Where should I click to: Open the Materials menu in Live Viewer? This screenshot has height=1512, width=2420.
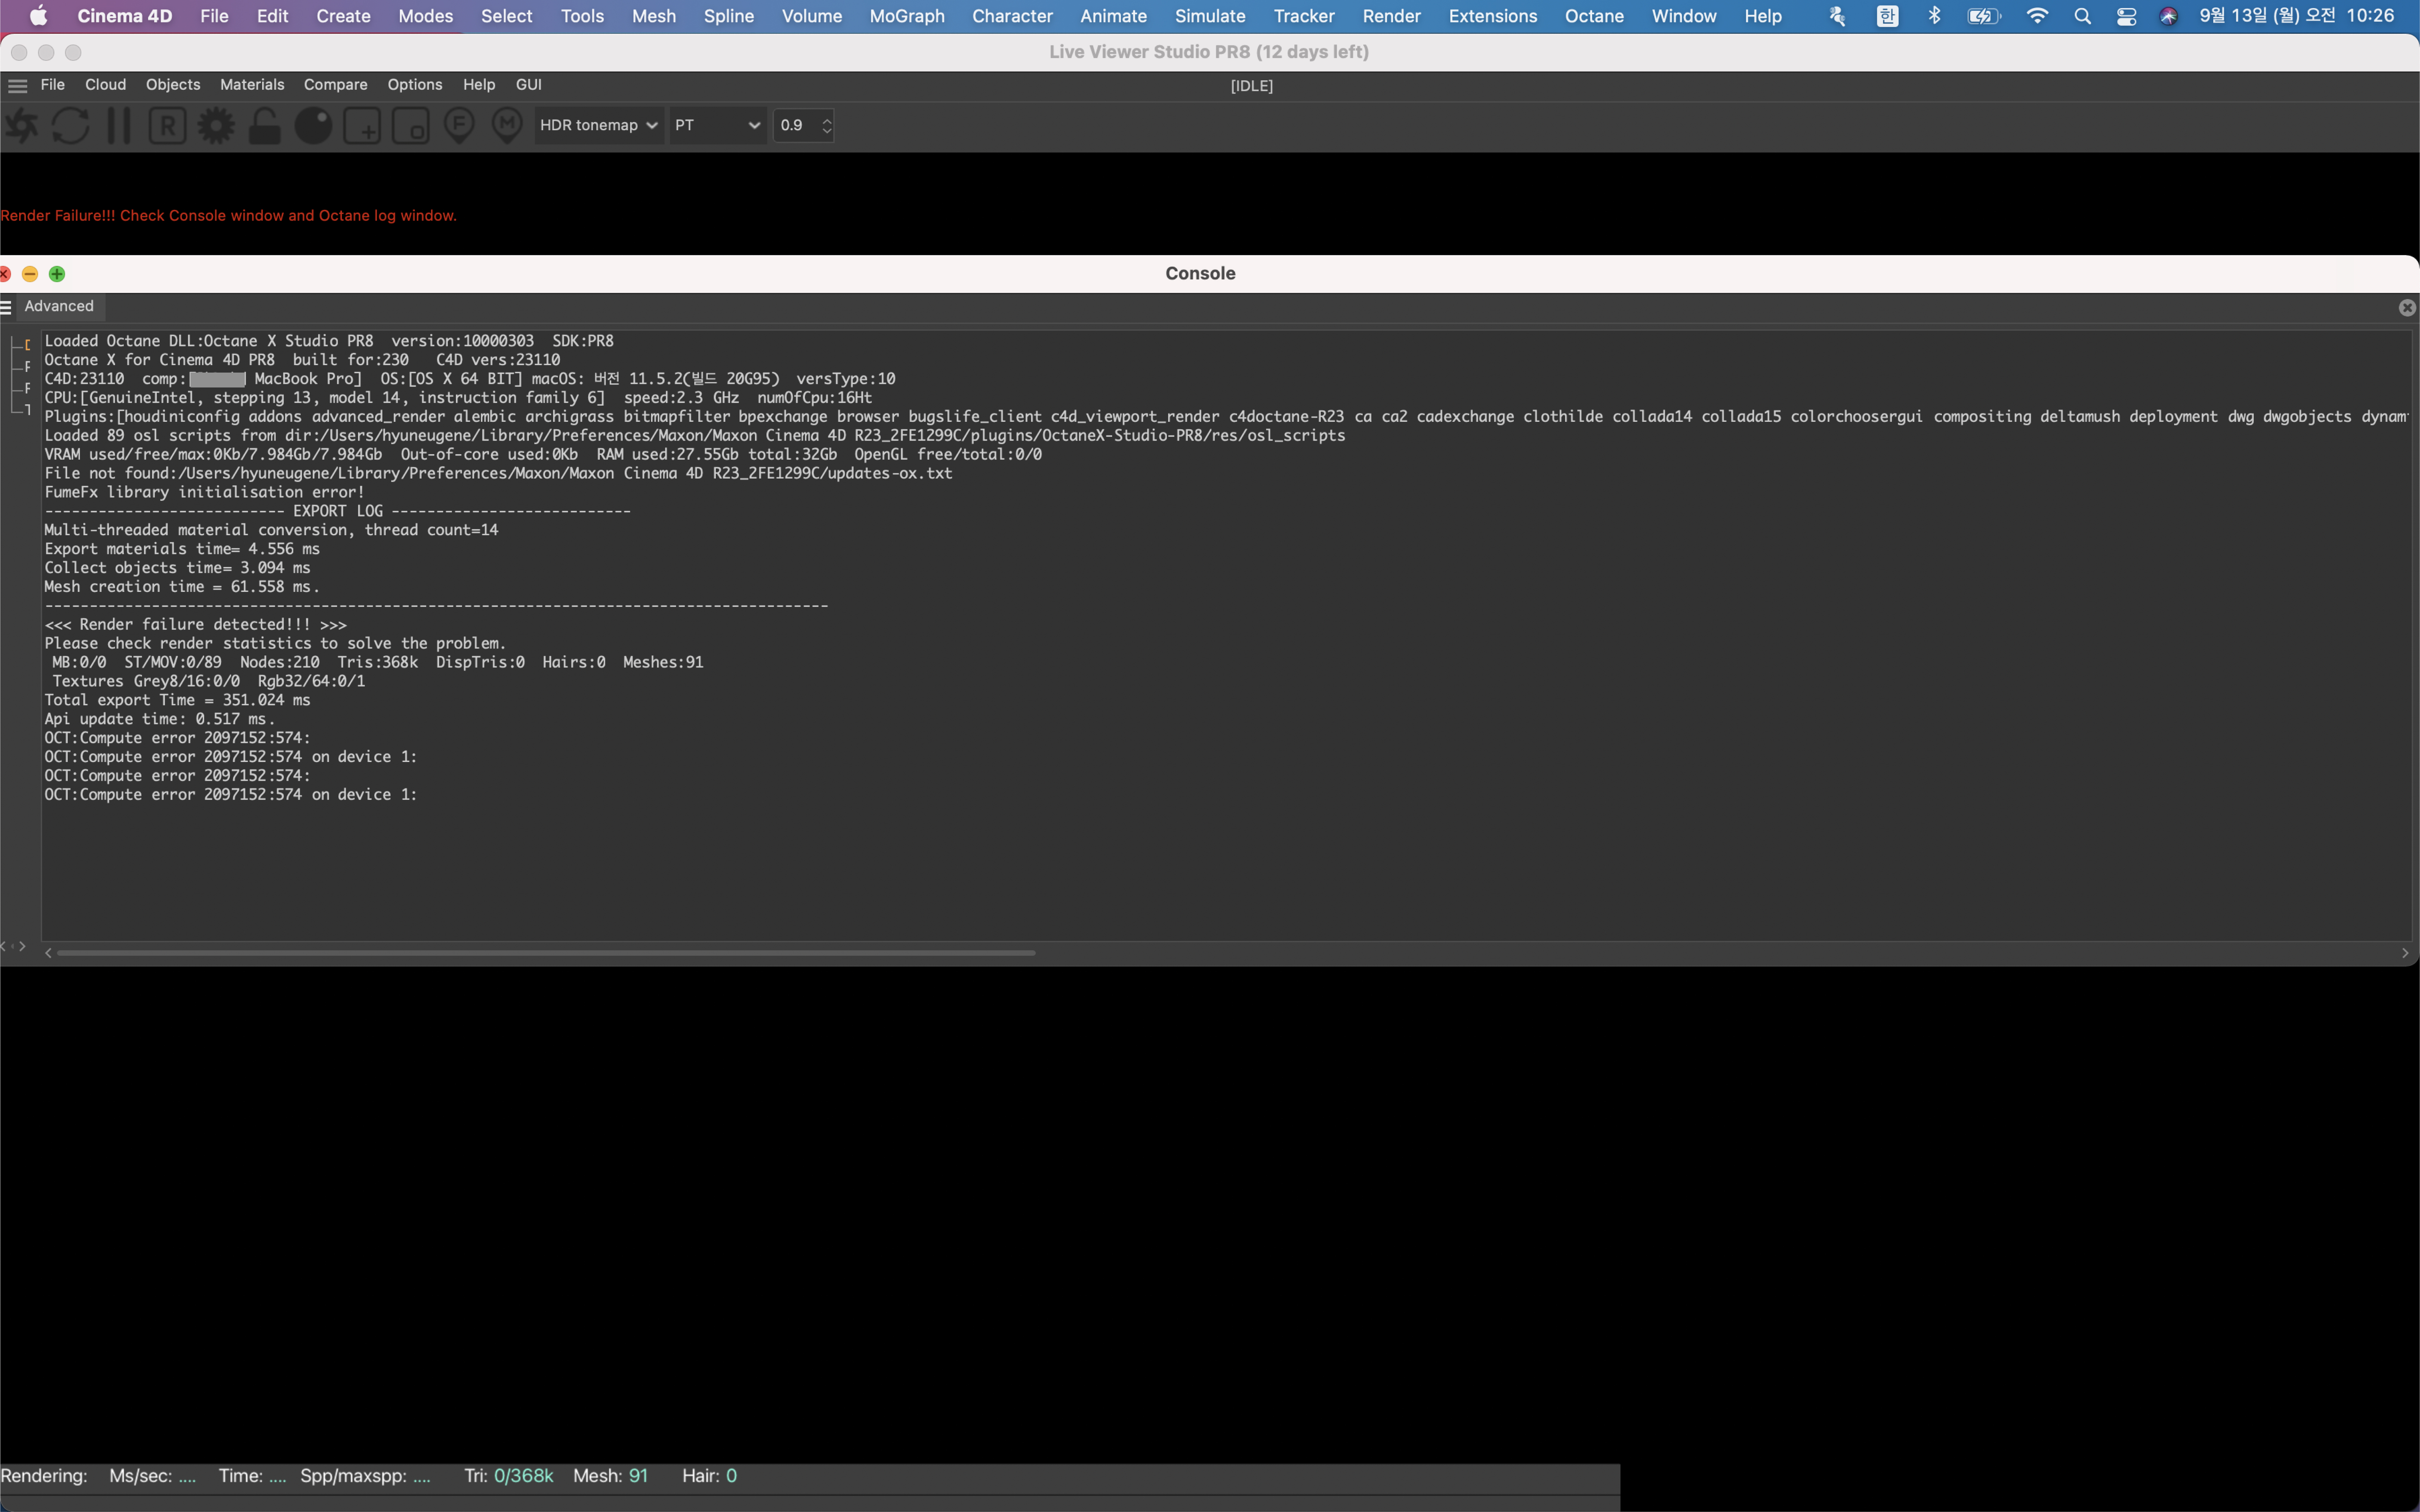tap(252, 85)
